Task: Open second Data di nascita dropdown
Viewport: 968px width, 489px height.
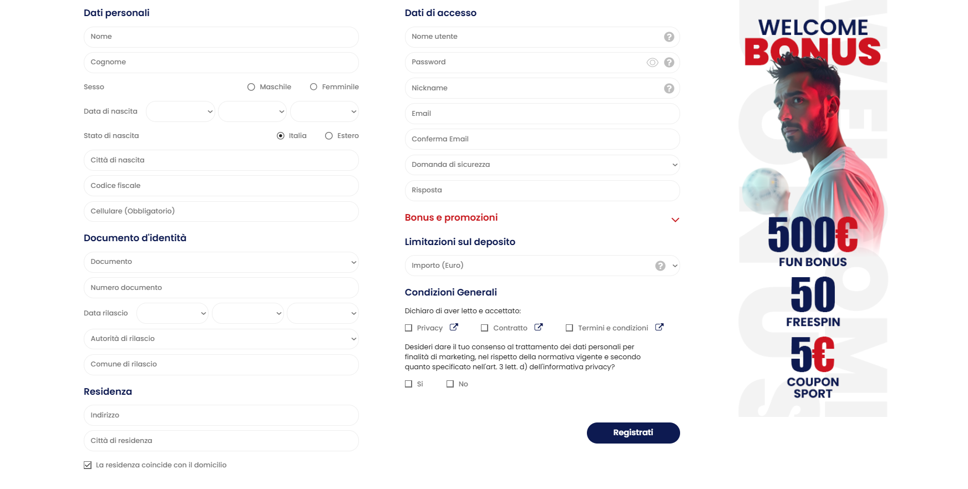Action: tap(252, 111)
